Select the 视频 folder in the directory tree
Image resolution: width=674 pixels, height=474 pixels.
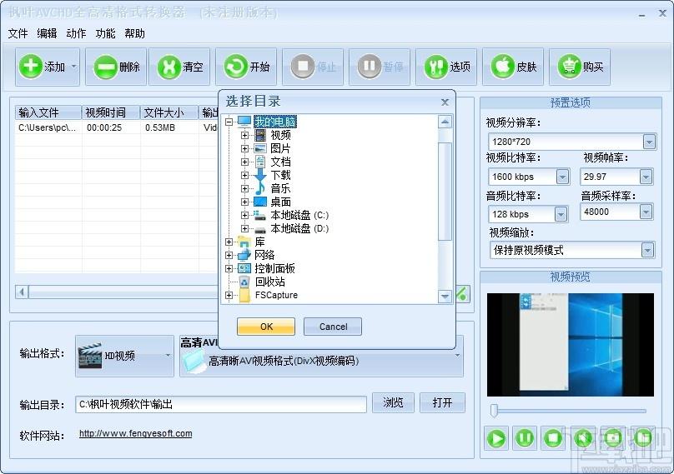280,135
